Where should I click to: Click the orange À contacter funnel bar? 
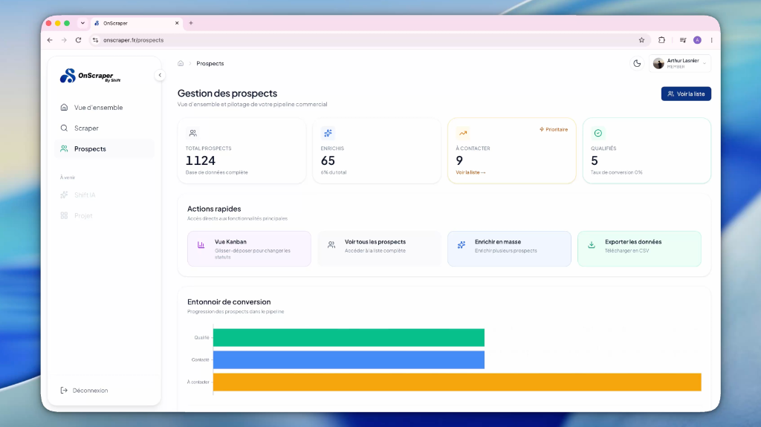(x=457, y=382)
